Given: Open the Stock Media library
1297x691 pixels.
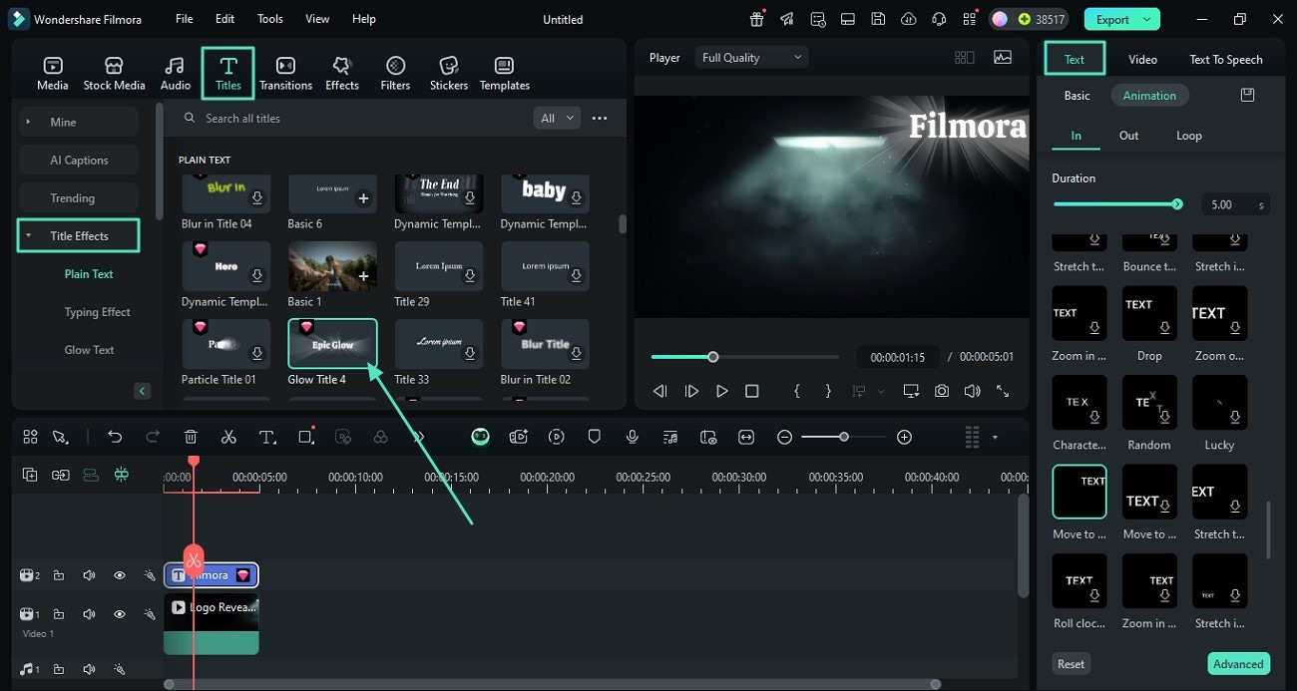Looking at the screenshot, I should coord(114,74).
